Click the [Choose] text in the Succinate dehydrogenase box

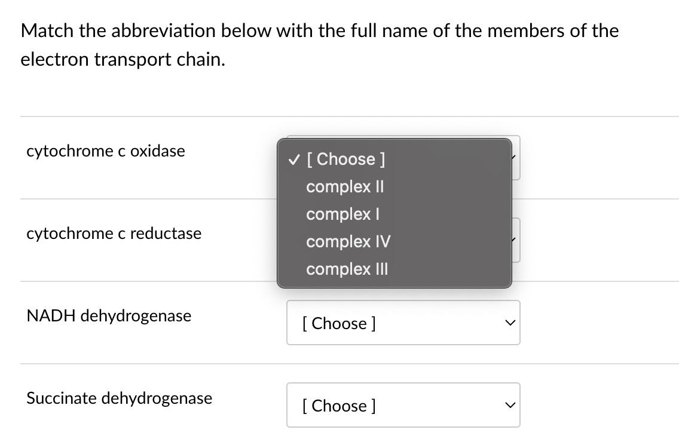[339, 406]
